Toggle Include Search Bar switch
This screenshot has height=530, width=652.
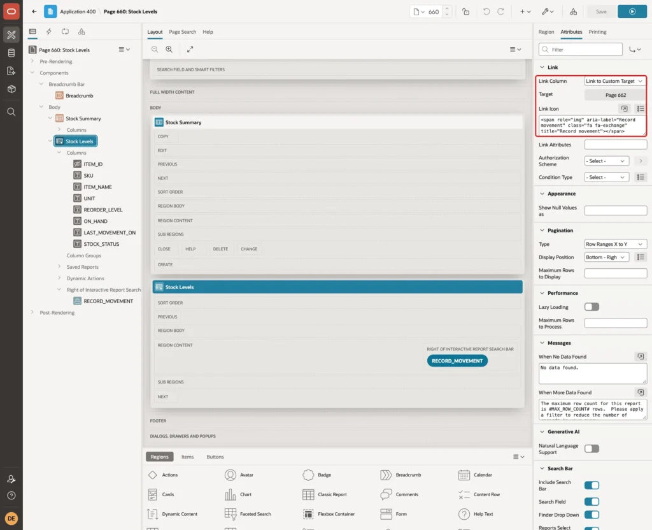click(592, 485)
